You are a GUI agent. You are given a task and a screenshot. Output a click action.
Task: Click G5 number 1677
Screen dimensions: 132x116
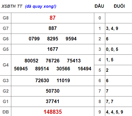click(x=53, y=49)
